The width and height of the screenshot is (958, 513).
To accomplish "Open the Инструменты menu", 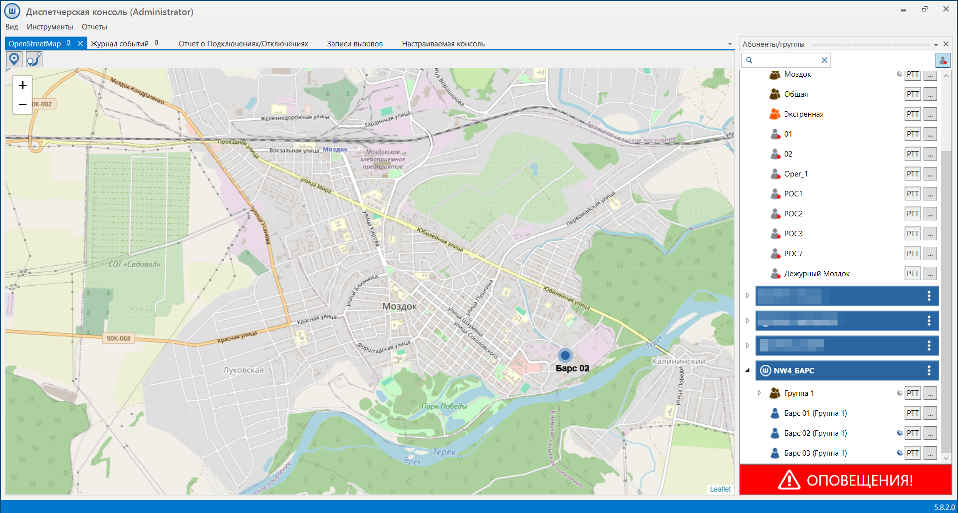I will [x=50, y=27].
